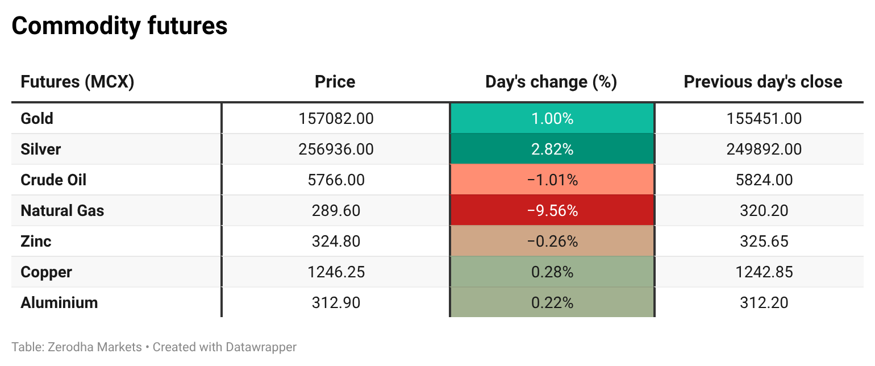
Task: Select Silver's dark green 2.82% cell
Action: coord(552,149)
